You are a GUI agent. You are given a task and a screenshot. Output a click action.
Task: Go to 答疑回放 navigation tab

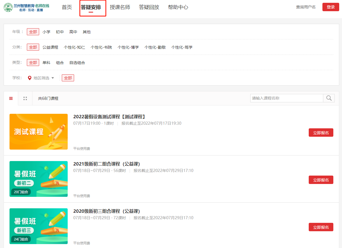tap(149, 7)
